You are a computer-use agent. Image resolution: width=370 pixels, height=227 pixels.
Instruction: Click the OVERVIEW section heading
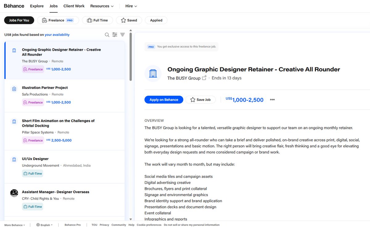click(154, 121)
